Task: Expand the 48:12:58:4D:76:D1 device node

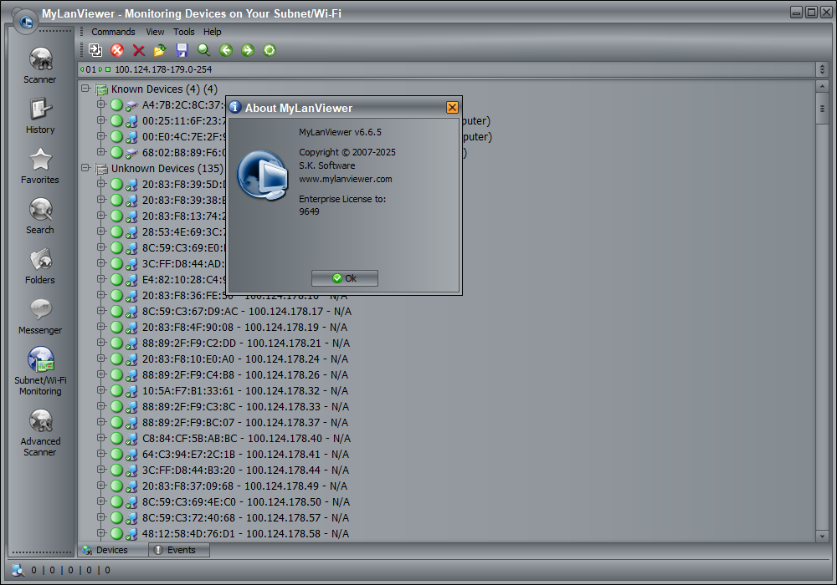Action: coord(101,533)
